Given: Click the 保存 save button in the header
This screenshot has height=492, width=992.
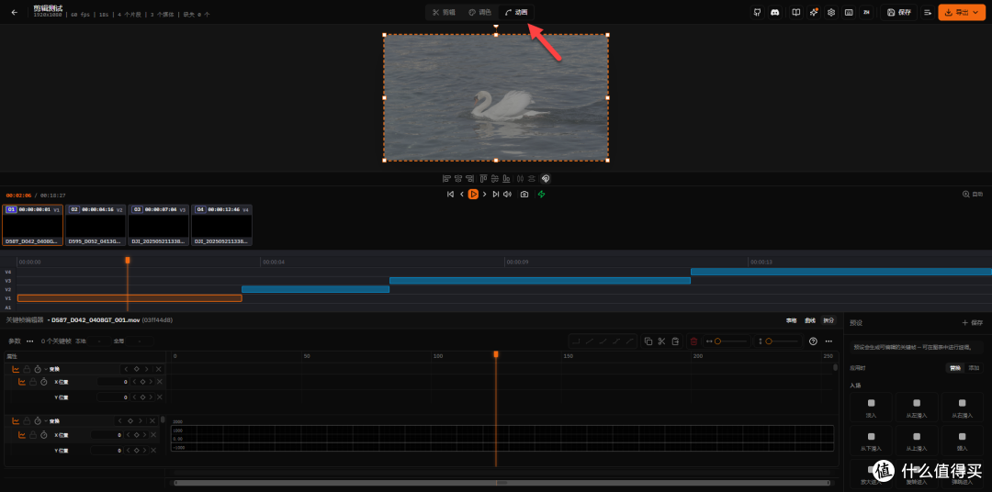Looking at the screenshot, I should [899, 12].
